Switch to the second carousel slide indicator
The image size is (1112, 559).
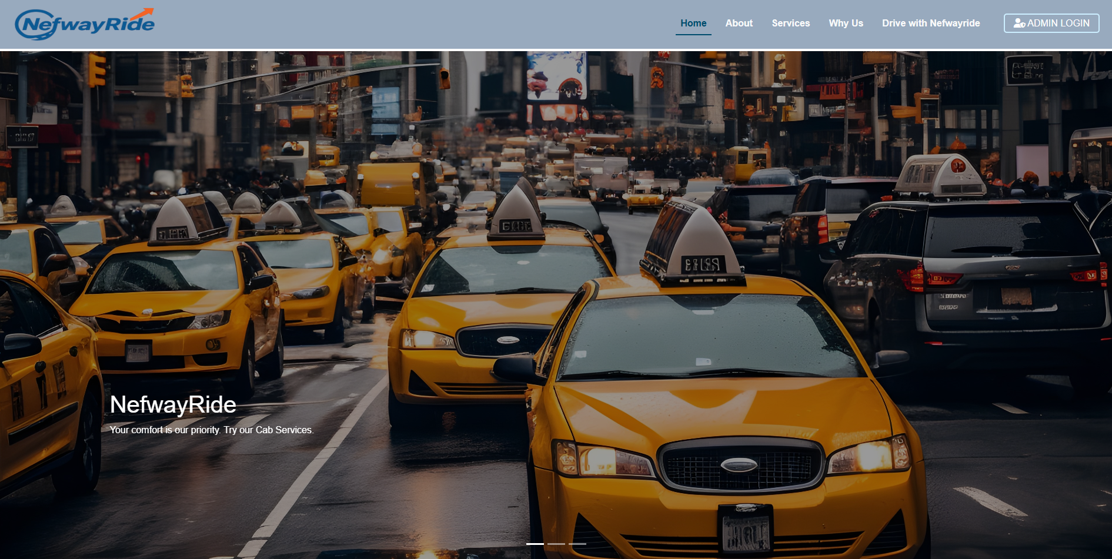coord(556,544)
